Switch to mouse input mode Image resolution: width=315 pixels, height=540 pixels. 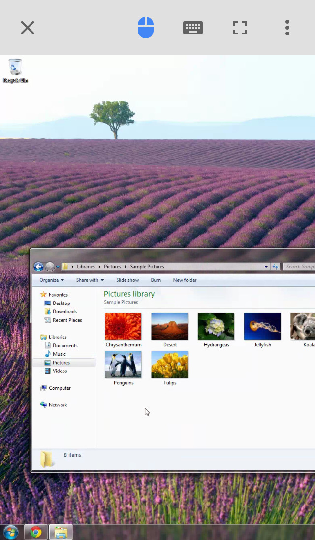pos(146,28)
